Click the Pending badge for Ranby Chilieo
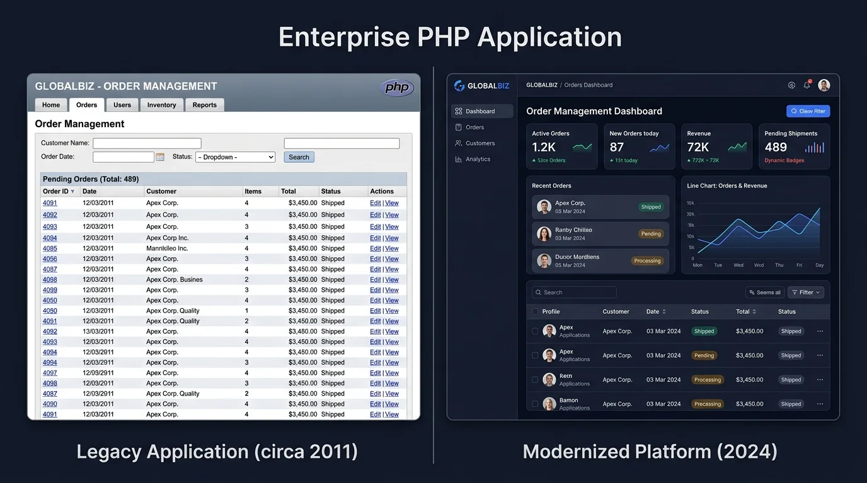Image resolution: width=867 pixels, height=483 pixels. 651,234
